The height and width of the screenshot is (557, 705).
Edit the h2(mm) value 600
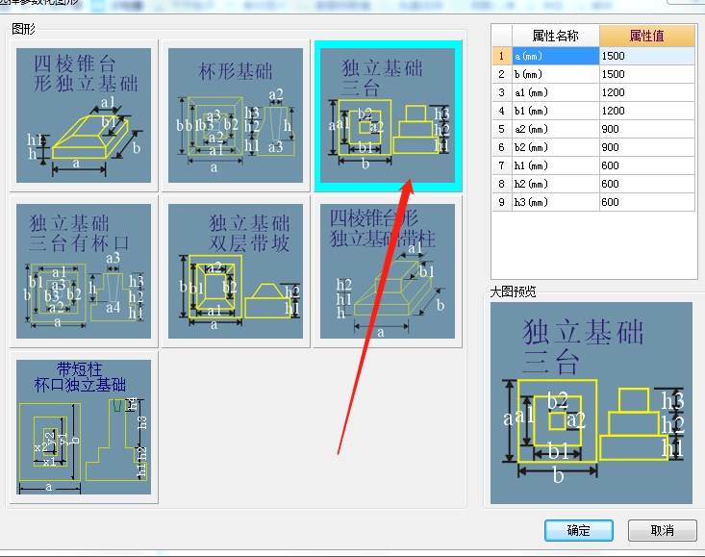coord(647,184)
